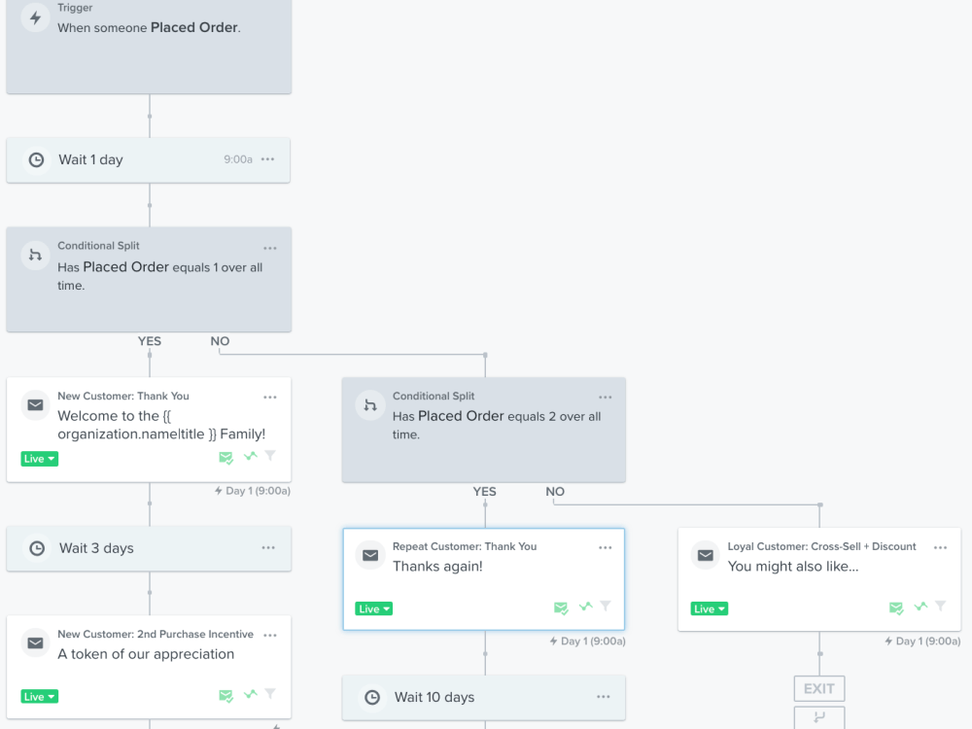Open three-dot menu on Wait 3 days

point(268,547)
